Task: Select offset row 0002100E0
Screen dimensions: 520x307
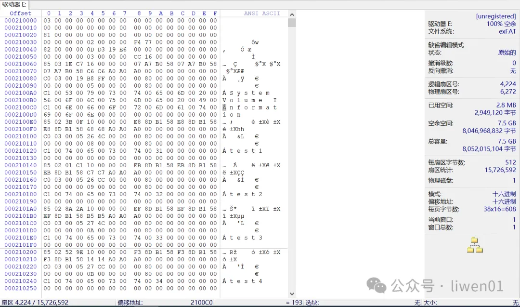Action: pos(21,122)
